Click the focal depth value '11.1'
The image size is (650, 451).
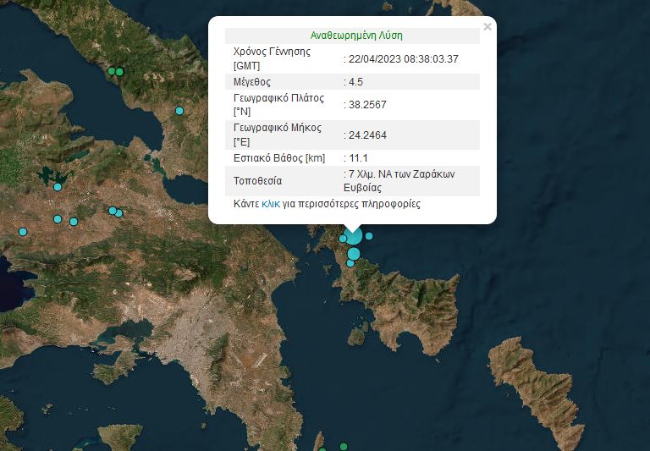click(358, 158)
